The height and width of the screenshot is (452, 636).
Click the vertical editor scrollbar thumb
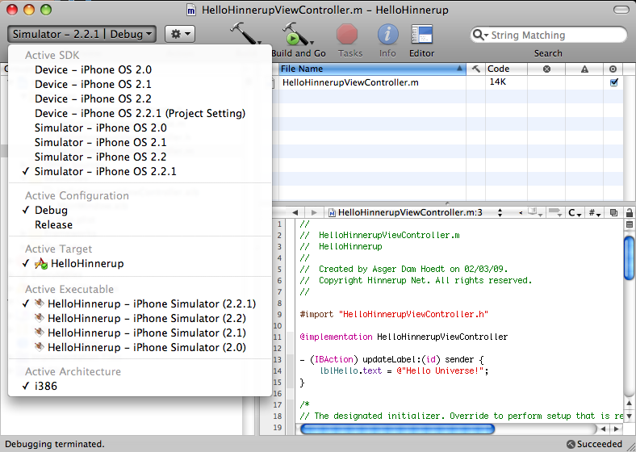tap(630, 258)
